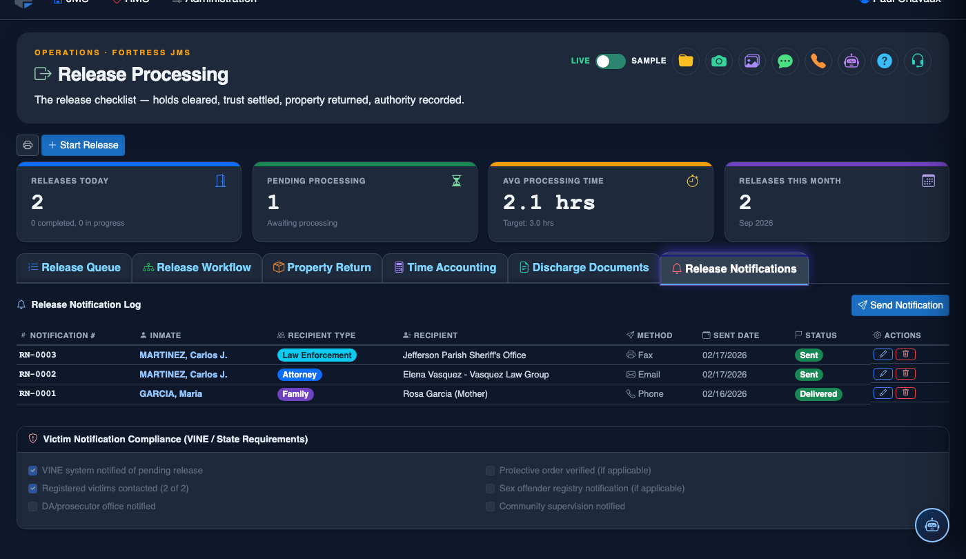Open the Time Accounting tab

(x=445, y=268)
